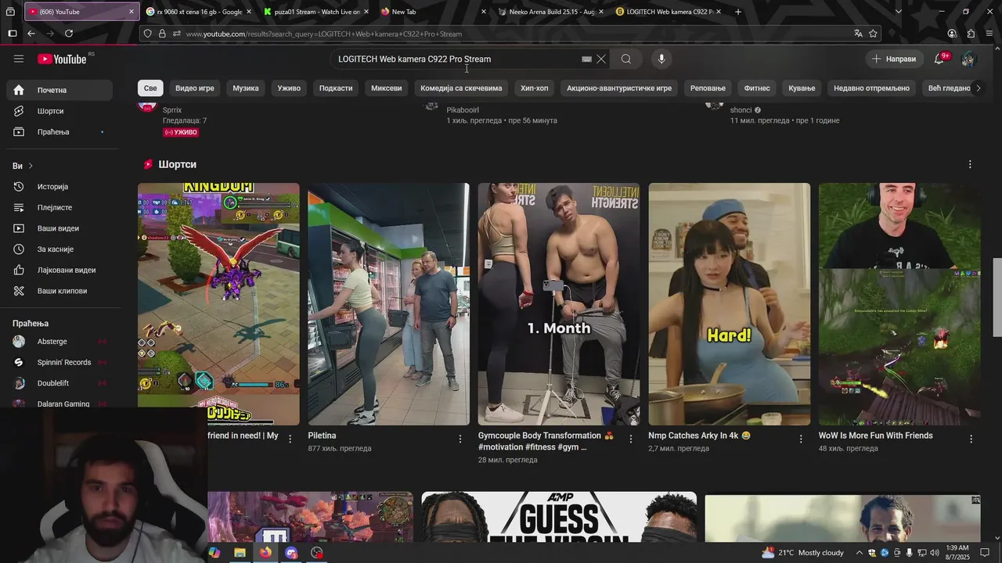Open the Pikabooirl channel name link
The width and height of the screenshot is (1002, 563).
tap(463, 110)
